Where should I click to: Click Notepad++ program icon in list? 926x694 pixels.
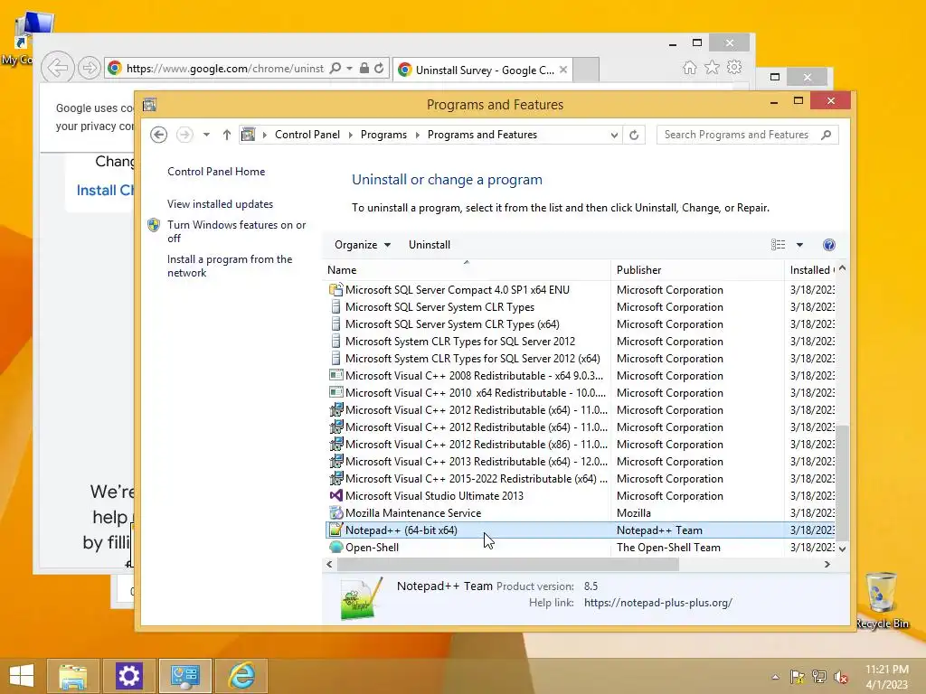click(x=336, y=530)
